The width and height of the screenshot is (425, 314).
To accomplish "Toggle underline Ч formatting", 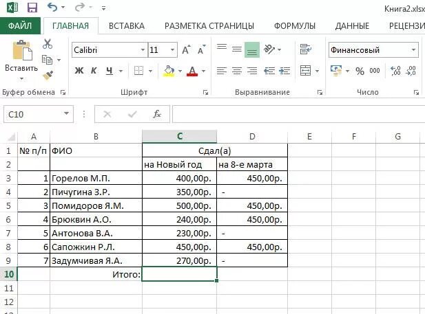I will tap(110, 71).
